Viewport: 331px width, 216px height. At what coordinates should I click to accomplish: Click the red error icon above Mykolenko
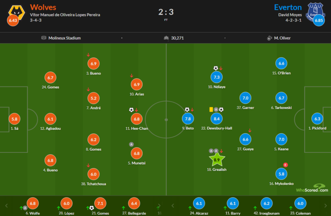285,165
